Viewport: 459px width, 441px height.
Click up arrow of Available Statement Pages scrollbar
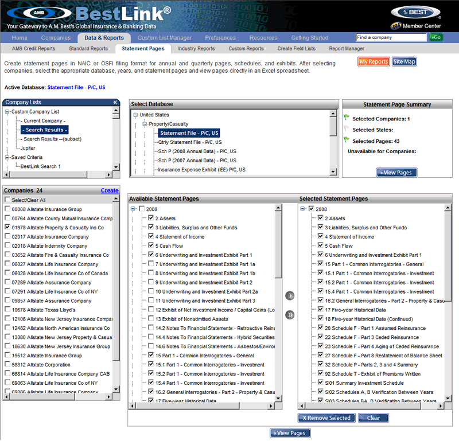[278, 208]
